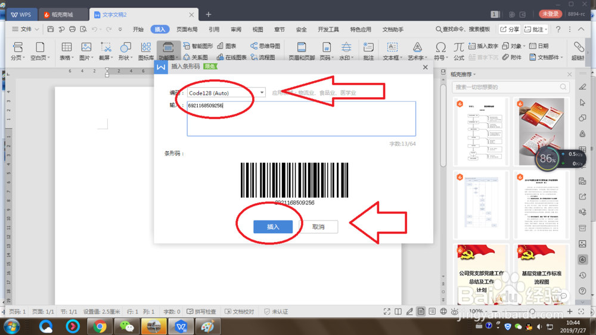Viewport: 596px width, 335px height.
Task: Open the 图标库 icon library
Action: 146,51
